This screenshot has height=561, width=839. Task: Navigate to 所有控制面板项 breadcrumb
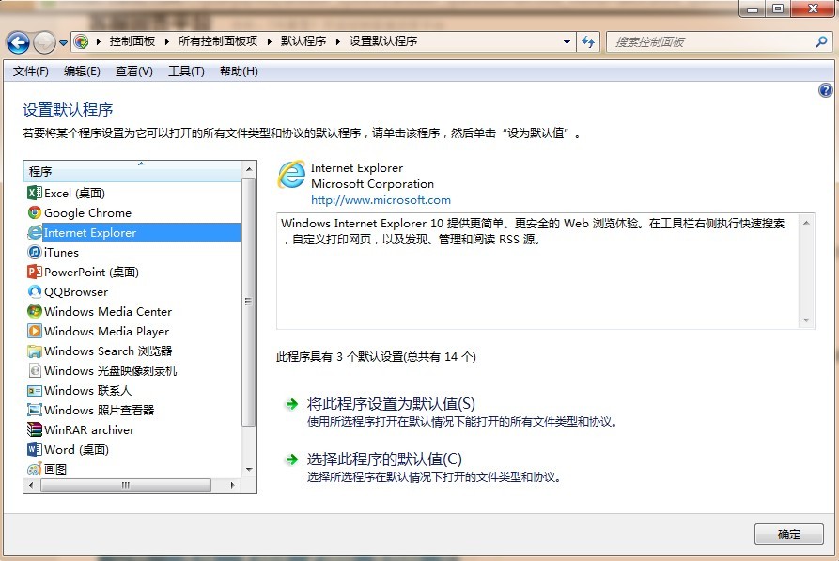point(218,41)
